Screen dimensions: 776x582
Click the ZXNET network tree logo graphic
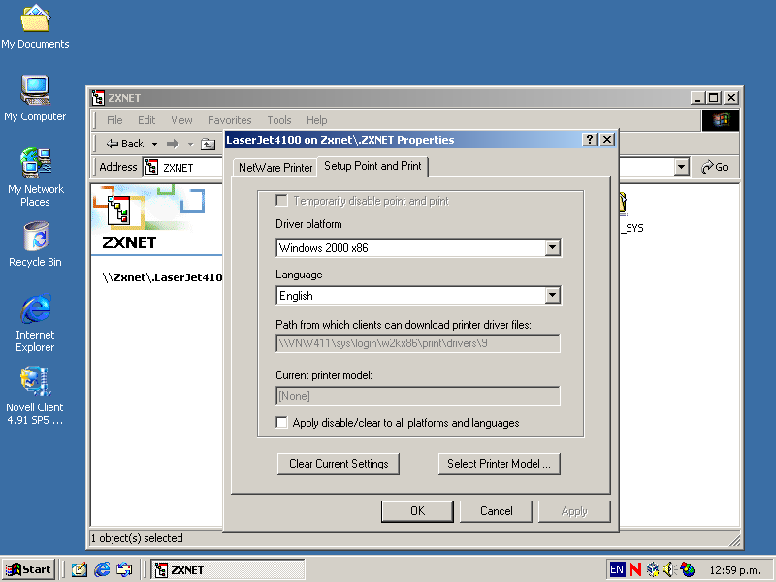pos(118,210)
